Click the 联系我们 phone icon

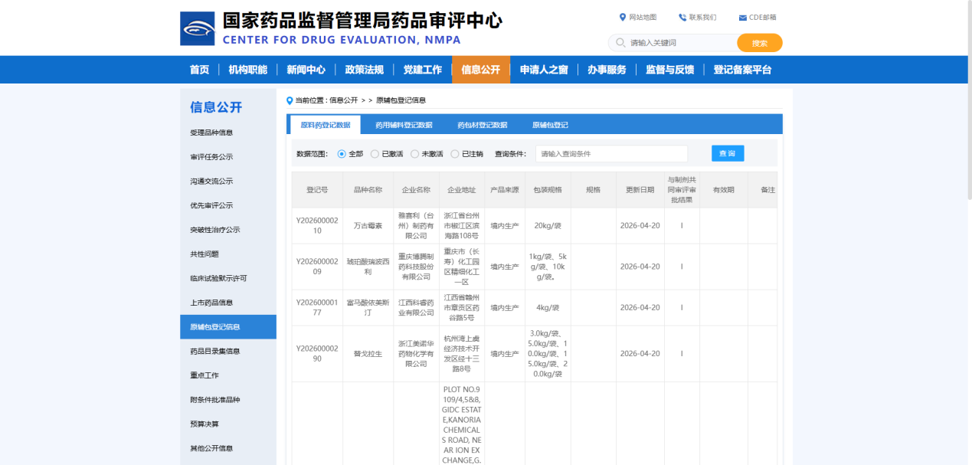pyautogui.click(x=682, y=17)
